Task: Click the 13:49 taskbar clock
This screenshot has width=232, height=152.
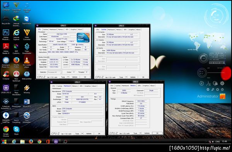Action: coord(224,142)
